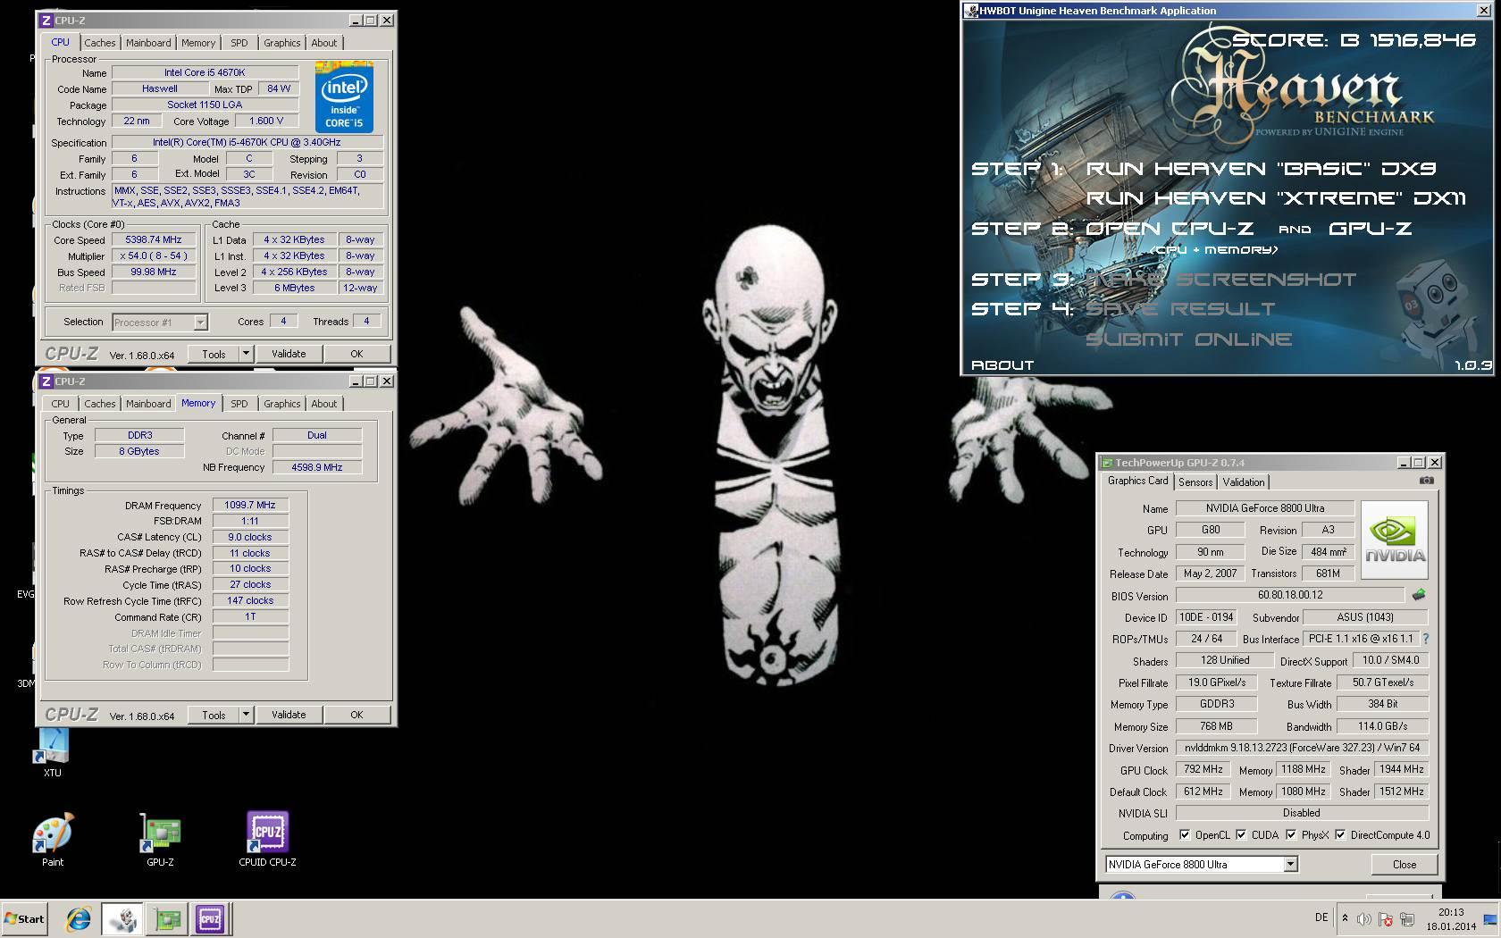Click the DRAM Frequency value 1099.7 MHz
Image resolution: width=1501 pixels, height=938 pixels.
(x=250, y=505)
